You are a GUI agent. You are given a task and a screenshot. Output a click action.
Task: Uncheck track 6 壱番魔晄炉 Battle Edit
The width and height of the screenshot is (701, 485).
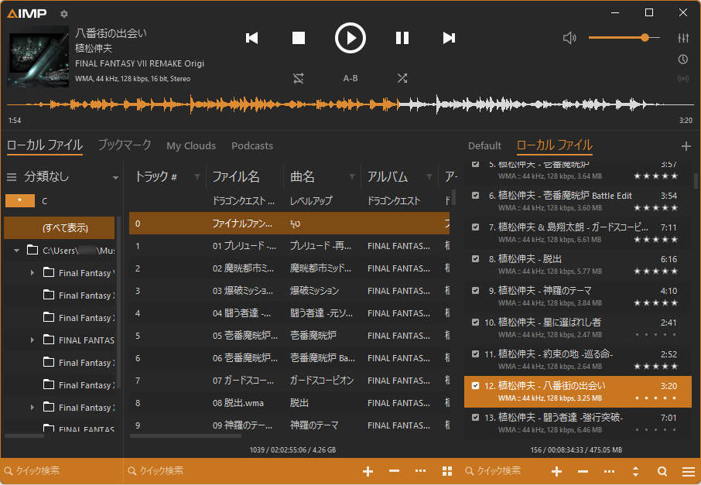475,196
